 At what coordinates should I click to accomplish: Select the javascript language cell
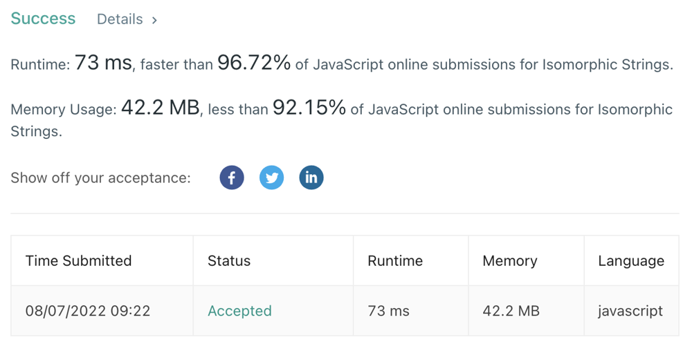pyautogui.click(x=630, y=311)
